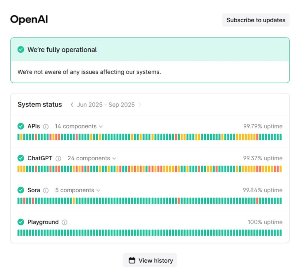Click the ChatGPT info icon
Screen dimensions: 301x269
click(58, 159)
